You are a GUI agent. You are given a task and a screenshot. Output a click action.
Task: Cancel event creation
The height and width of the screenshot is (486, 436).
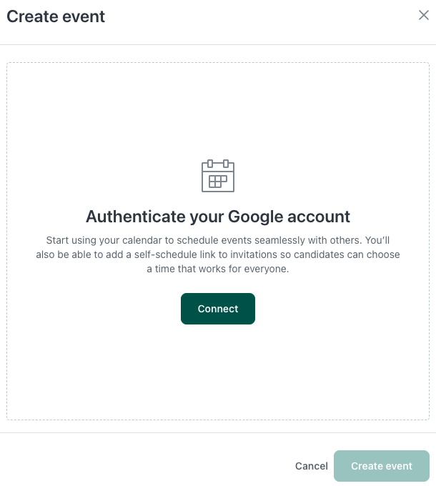[x=311, y=466]
